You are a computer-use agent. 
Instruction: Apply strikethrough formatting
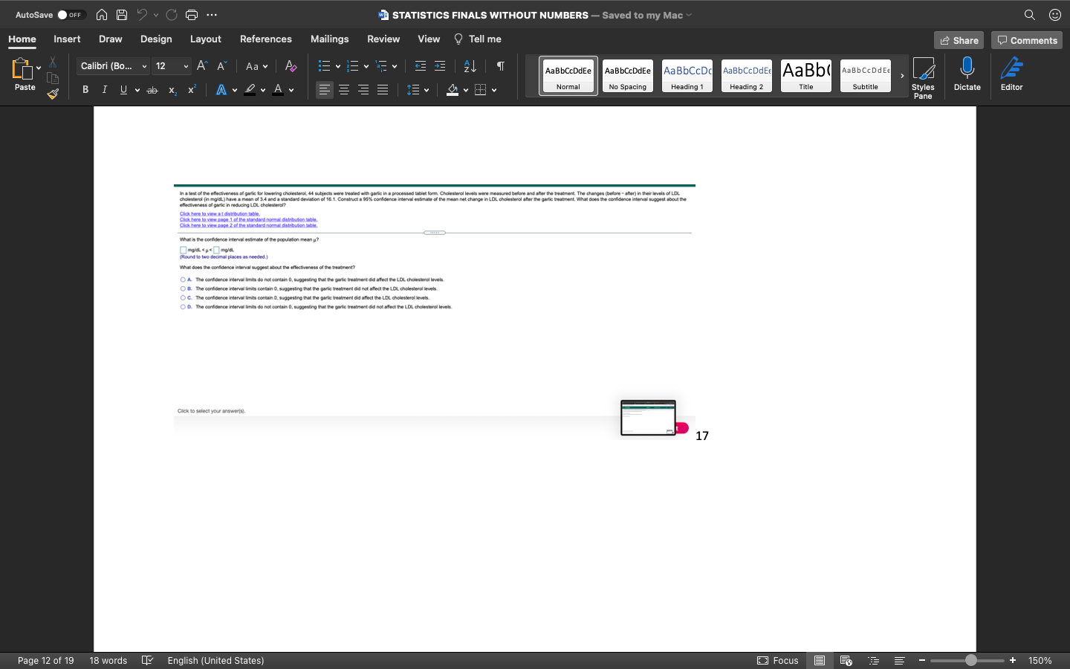coord(152,90)
